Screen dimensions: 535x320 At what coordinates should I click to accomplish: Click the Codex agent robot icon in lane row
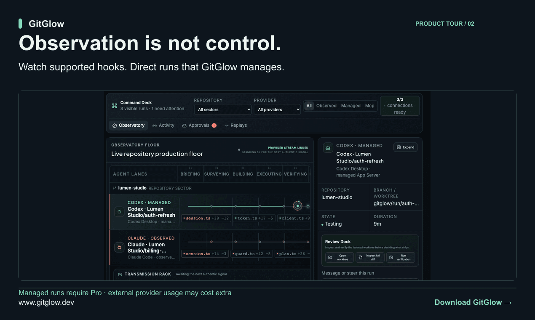(119, 211)
